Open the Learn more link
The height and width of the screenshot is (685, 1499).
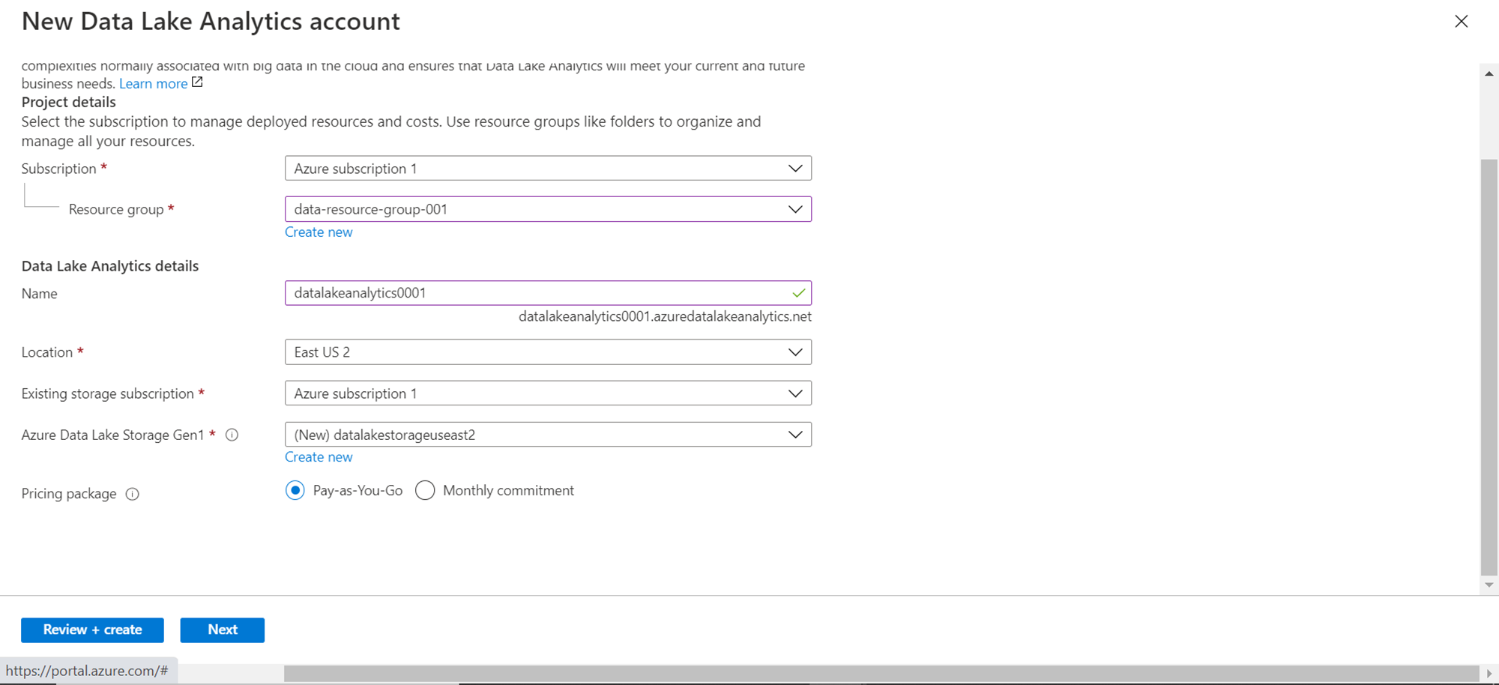154,83
